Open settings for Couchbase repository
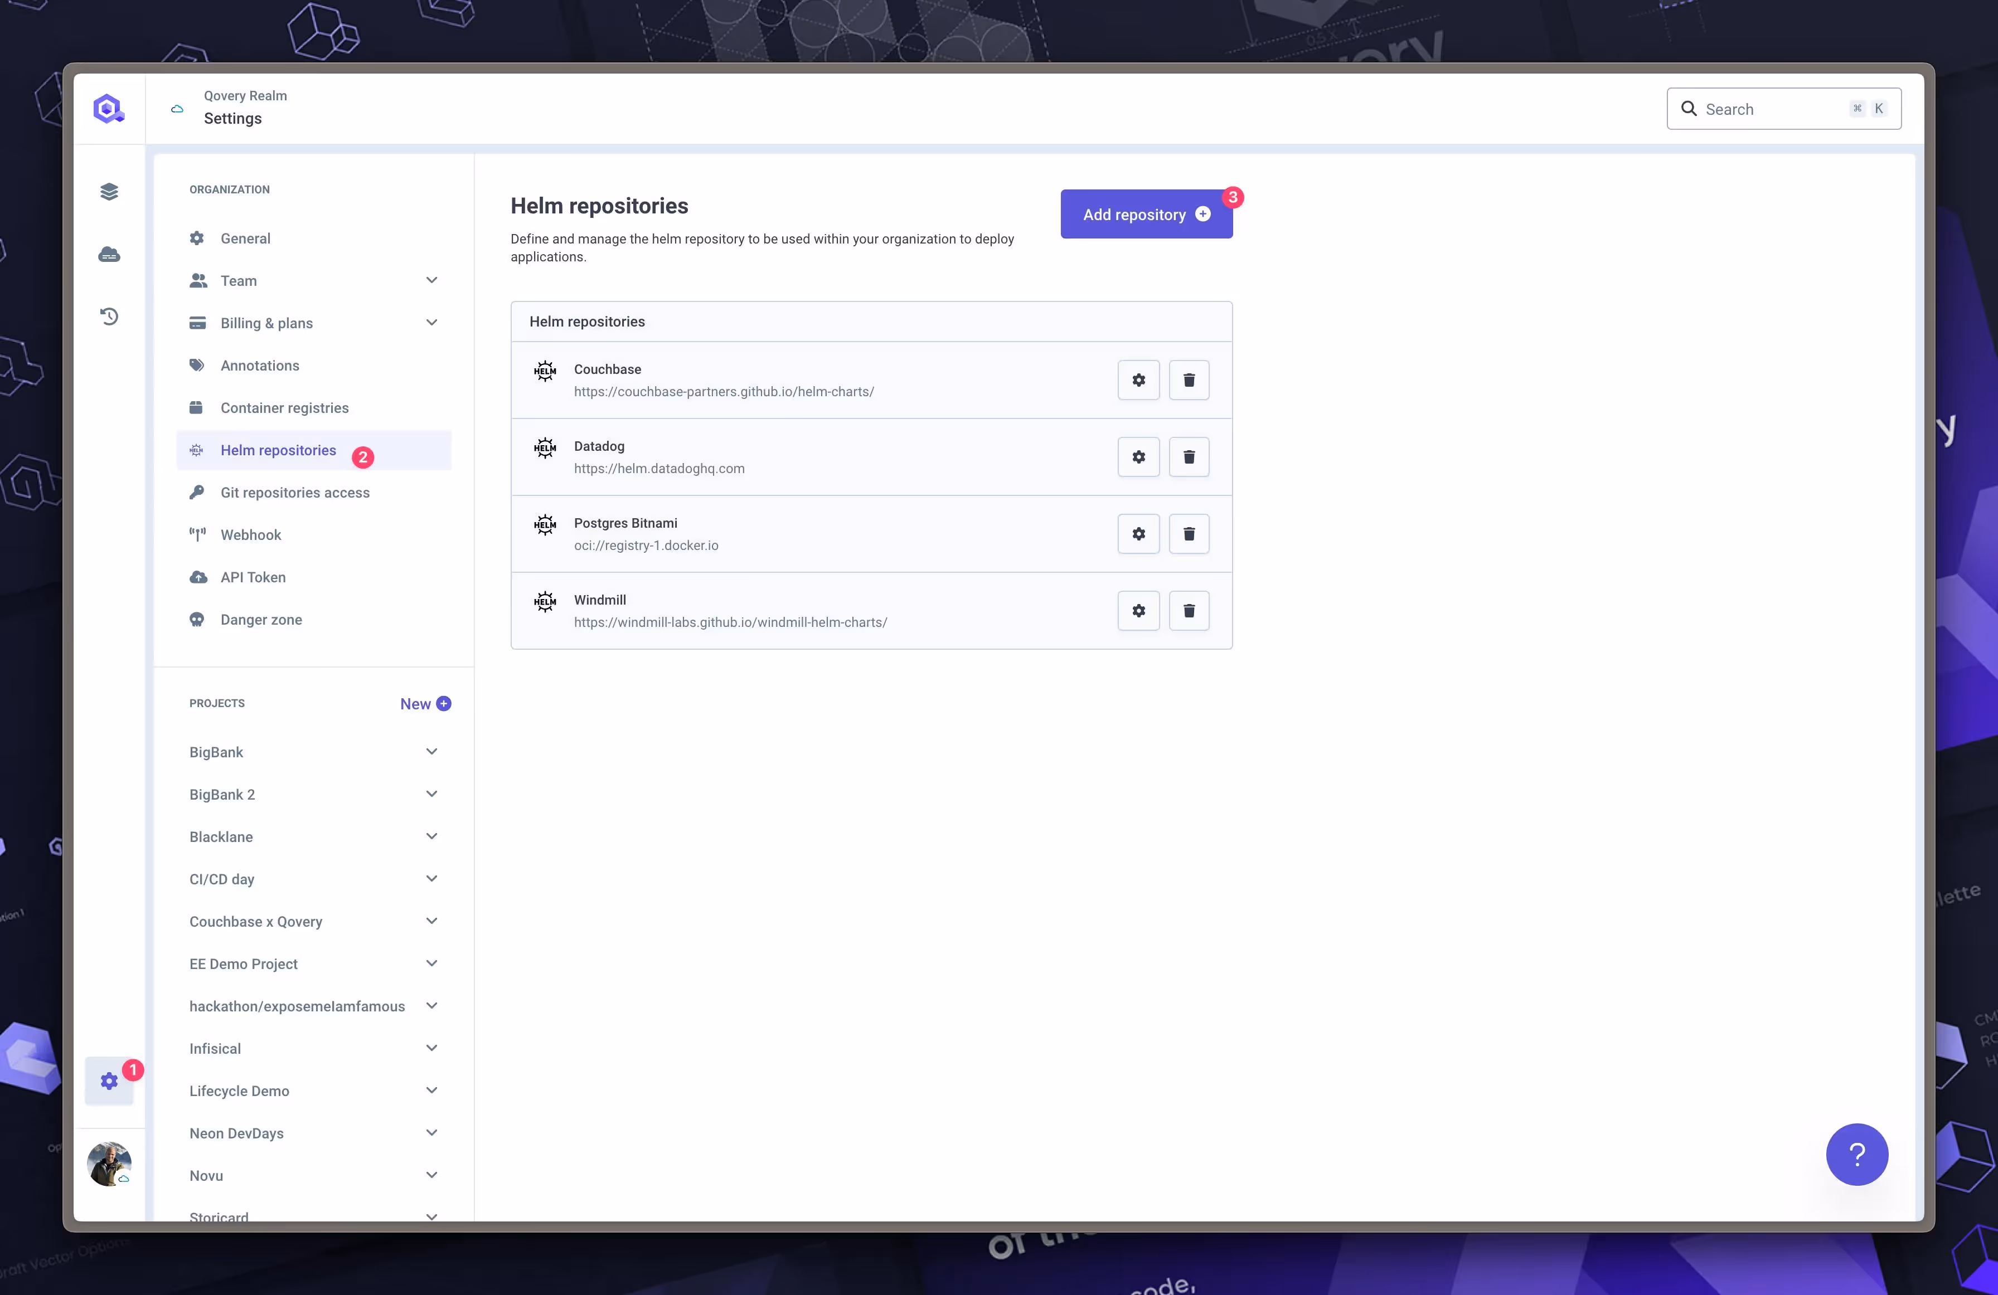 1138,380
